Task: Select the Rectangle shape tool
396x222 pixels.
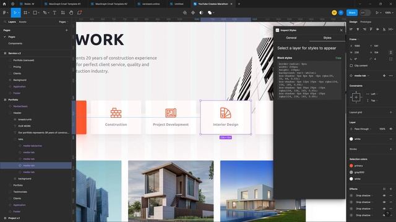Action: tap(35, 12)
